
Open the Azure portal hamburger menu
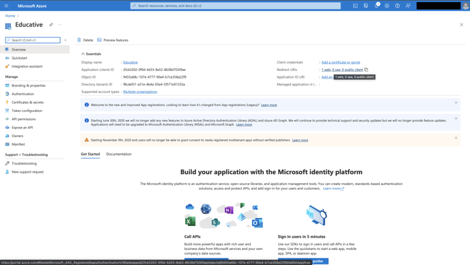click(x=6, y=5)
